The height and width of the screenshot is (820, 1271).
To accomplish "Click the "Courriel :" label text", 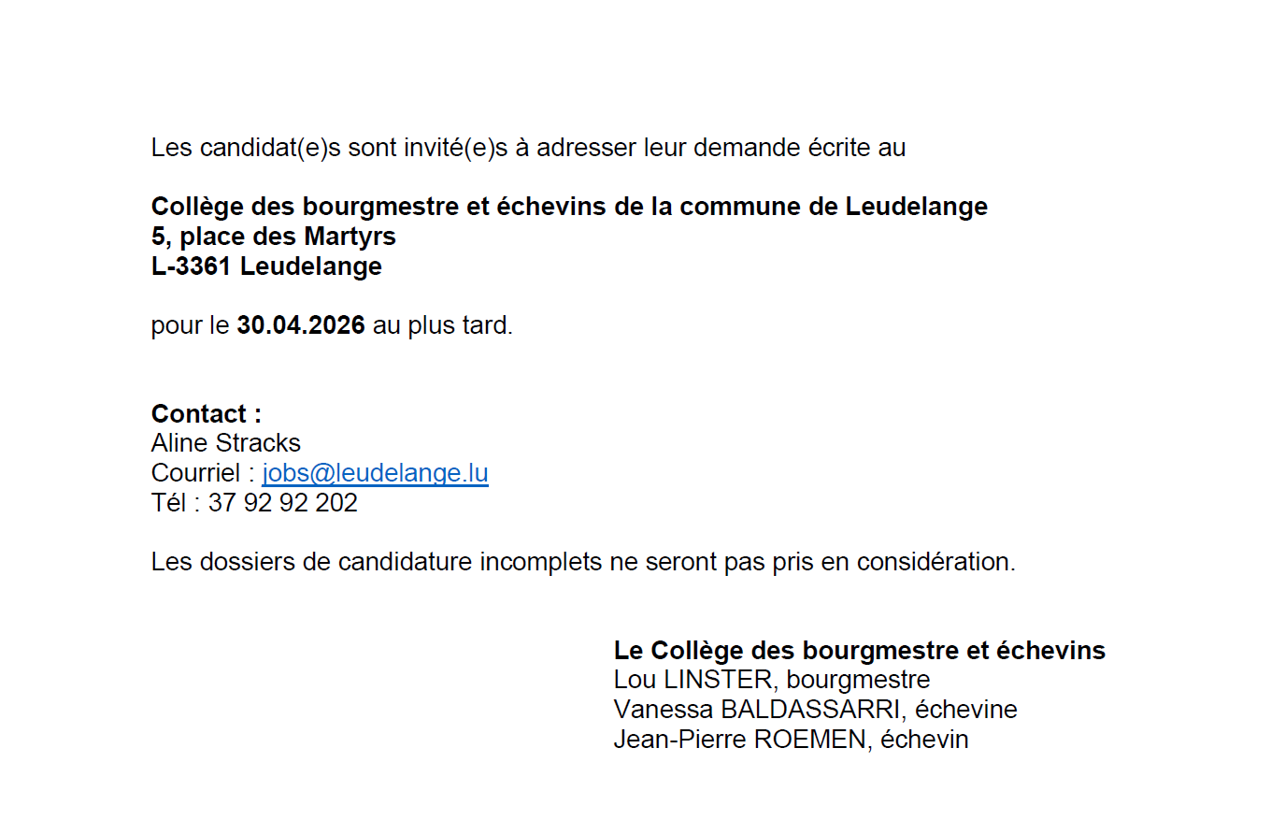I will pos(202,473).
